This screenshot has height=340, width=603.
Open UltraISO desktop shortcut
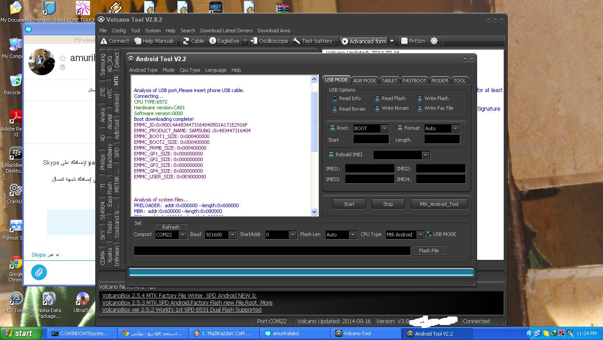click(82, 303)
